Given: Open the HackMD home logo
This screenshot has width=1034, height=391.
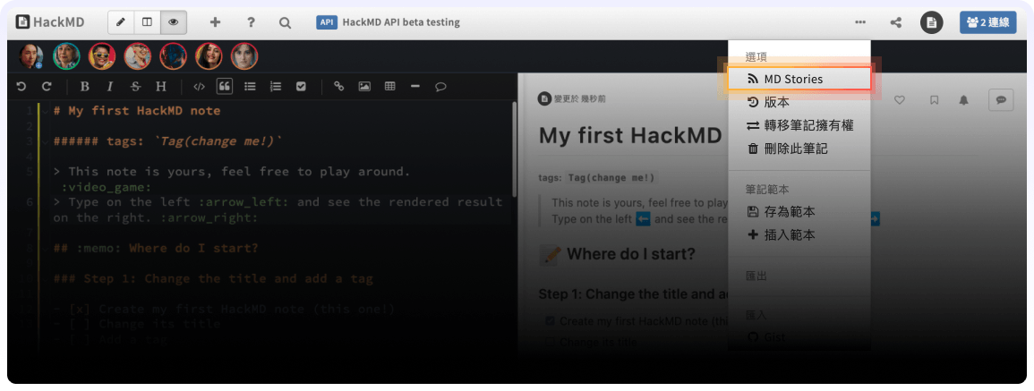Looking at the screenshot, I should [50, 21].
